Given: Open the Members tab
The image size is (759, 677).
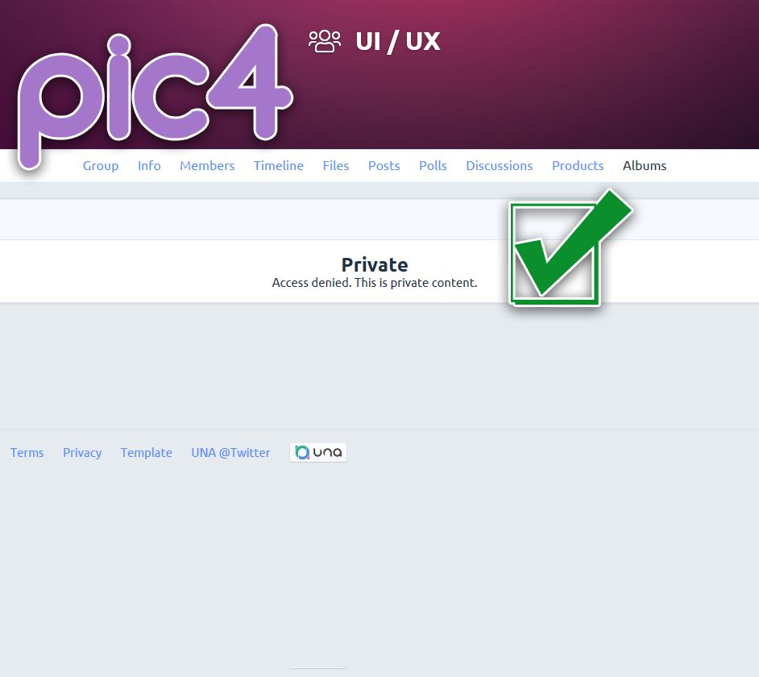Looking at the screenshot, I should [207, 165].
